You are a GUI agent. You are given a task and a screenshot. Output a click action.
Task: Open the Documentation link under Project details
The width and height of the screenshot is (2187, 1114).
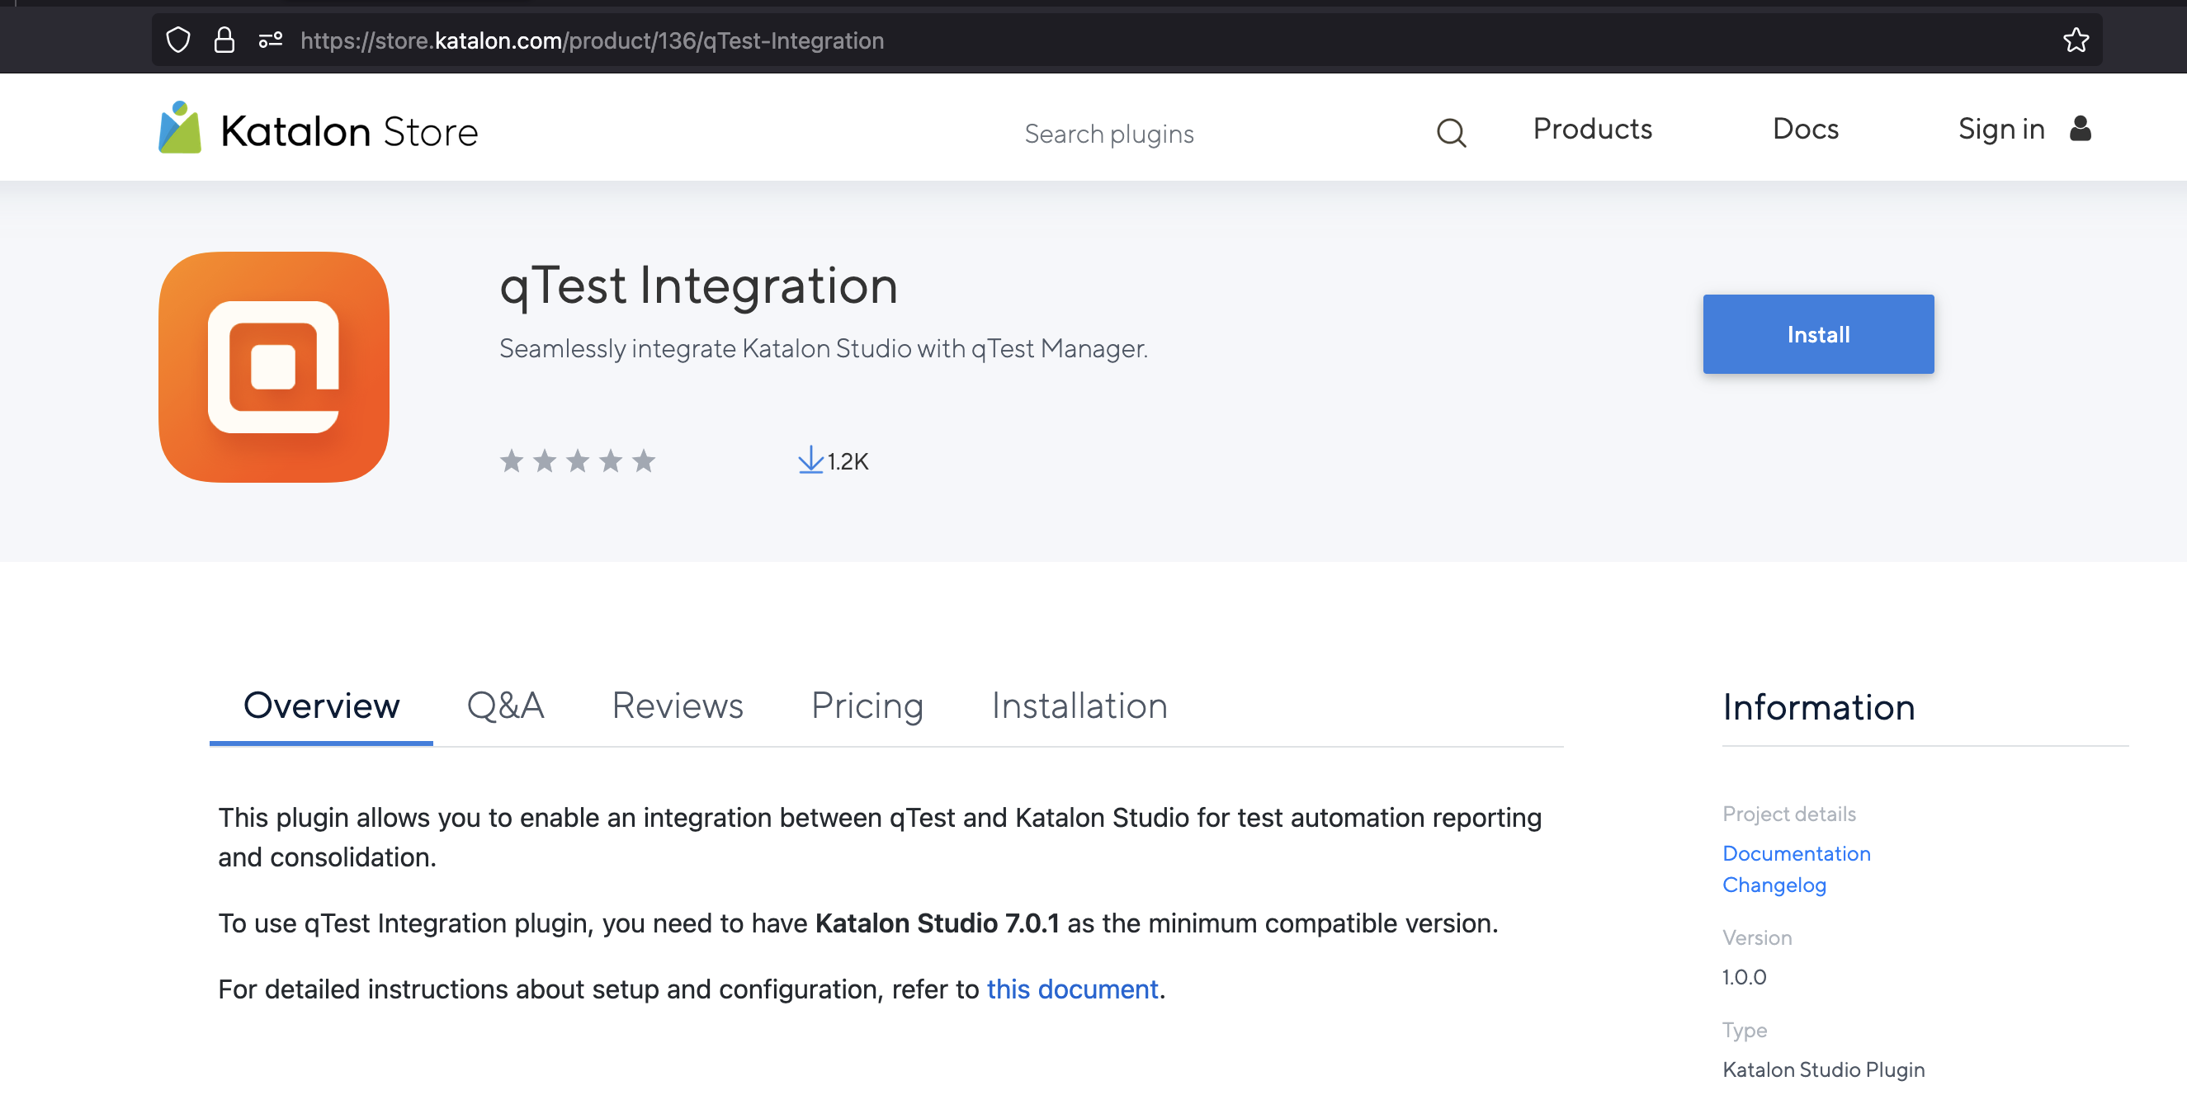[1796, 852]
